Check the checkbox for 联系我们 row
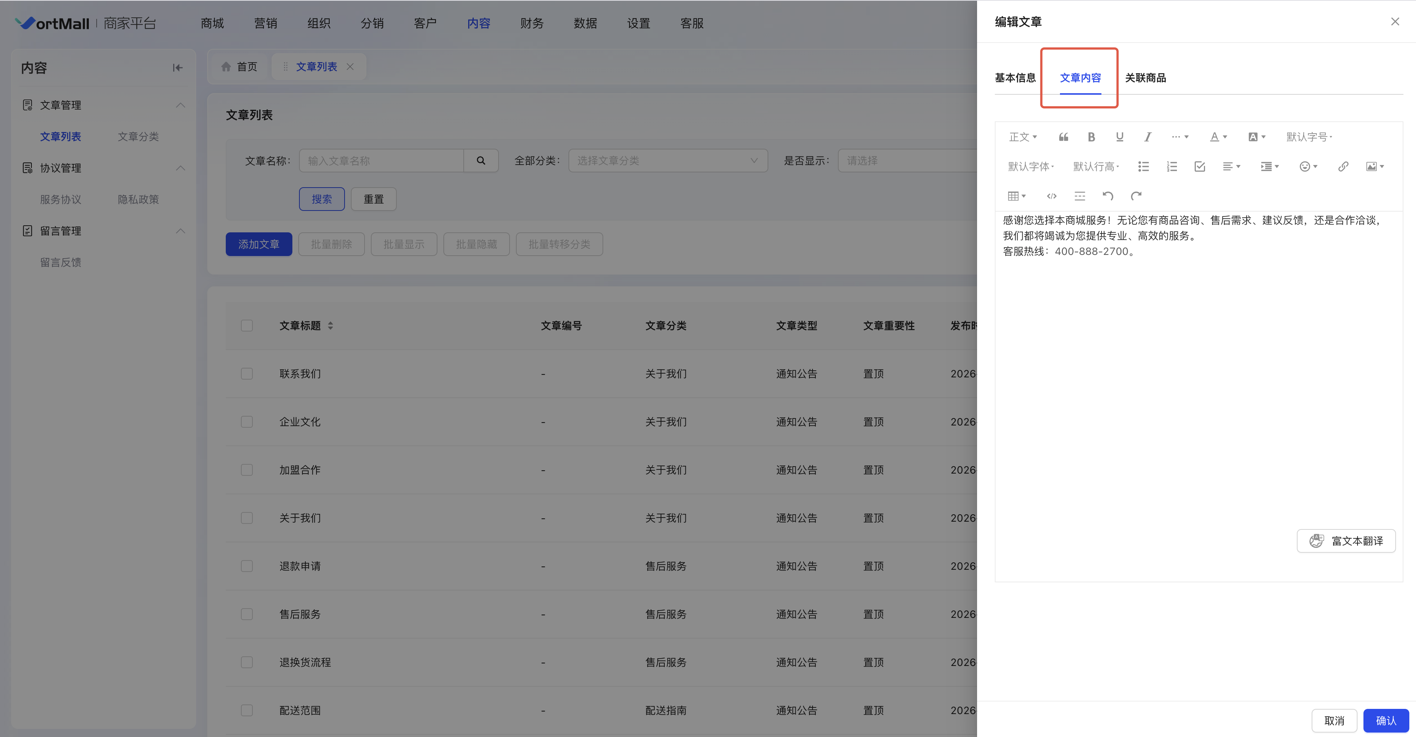The width and height of the screenshot is (1416, 737). pyautogui.click(x=247, y=374)
